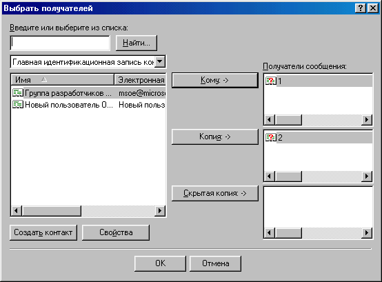Image resolution: width=382 pixels, height=282 pixels.
Task: Click the Электронная column header
Action: pos(140,79)
